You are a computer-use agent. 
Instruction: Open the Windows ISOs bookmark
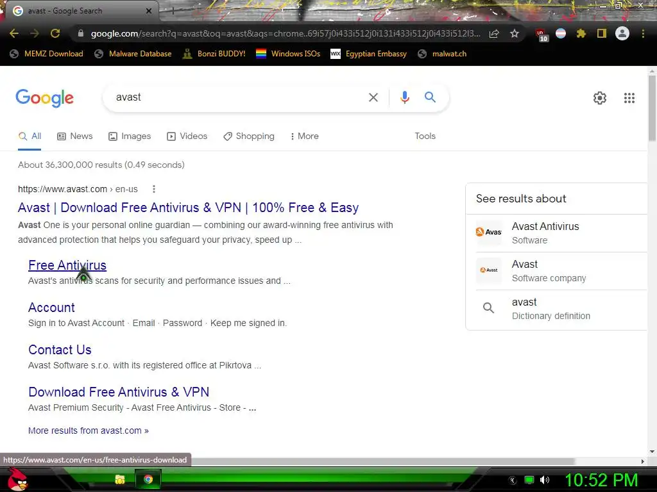tap(288, 54)
